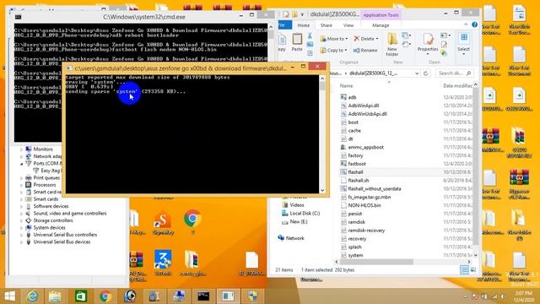Select the Application Tools contextual tab

(x=381, y=15)
